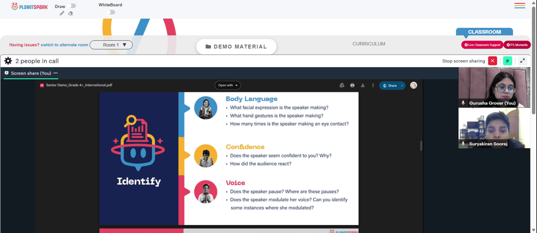
Task: Open the CURRICULUM tab
Action: (x=369, y=44)
